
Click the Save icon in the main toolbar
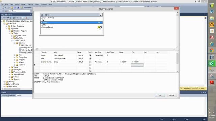click(15, 7)
